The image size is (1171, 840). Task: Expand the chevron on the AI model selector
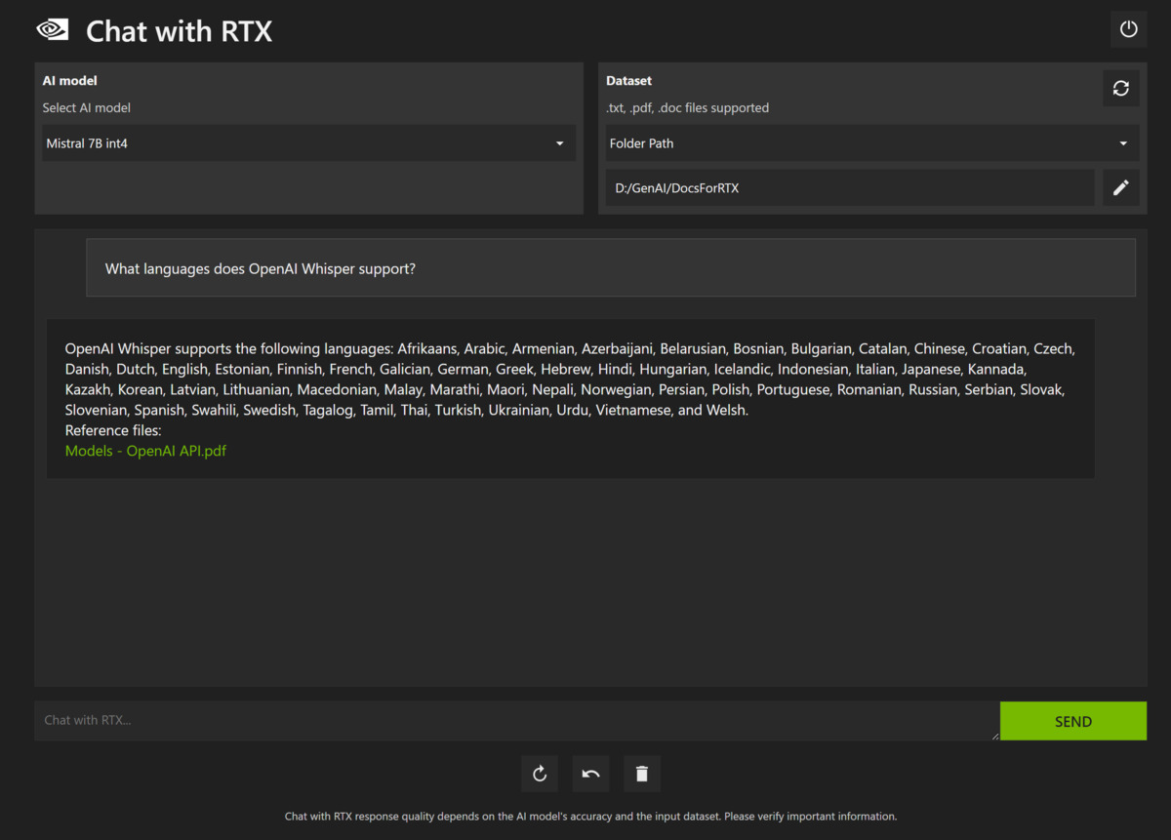click(x=559, y=142)
